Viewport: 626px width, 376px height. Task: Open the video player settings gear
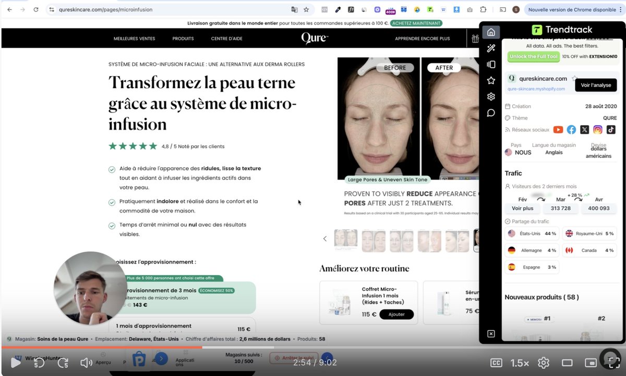544,363
